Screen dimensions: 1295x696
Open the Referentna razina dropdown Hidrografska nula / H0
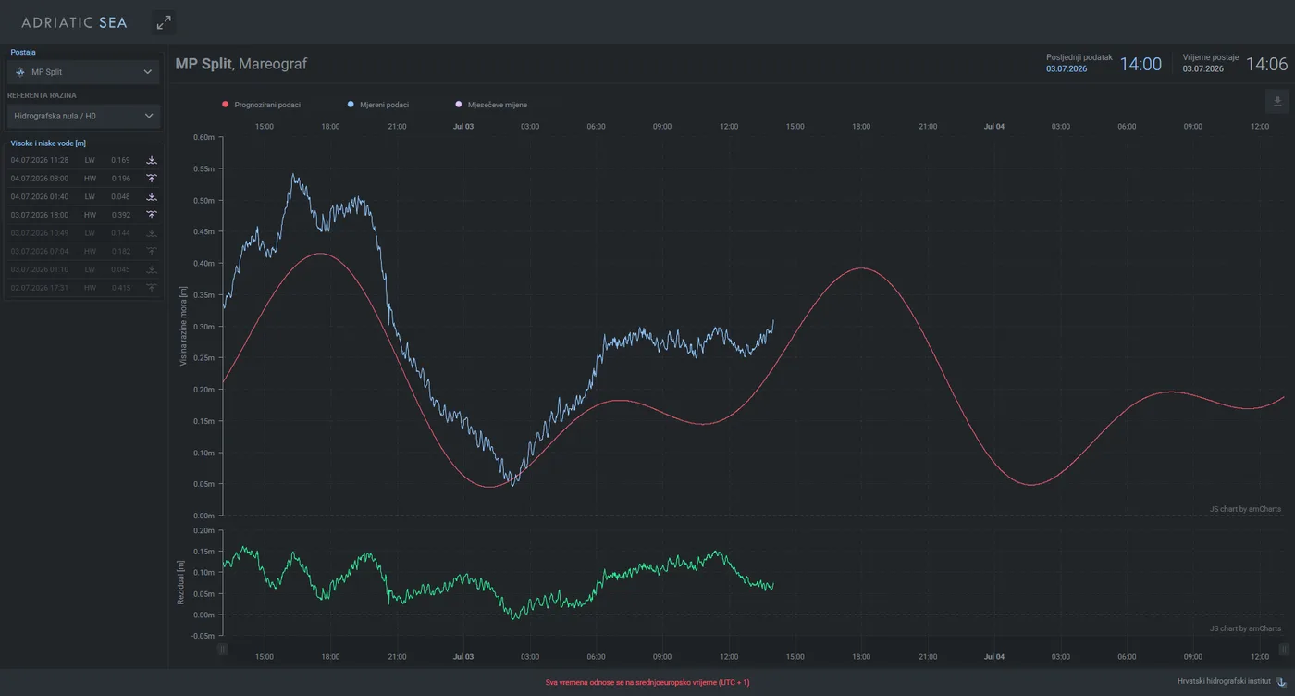[x=83, y=116]
